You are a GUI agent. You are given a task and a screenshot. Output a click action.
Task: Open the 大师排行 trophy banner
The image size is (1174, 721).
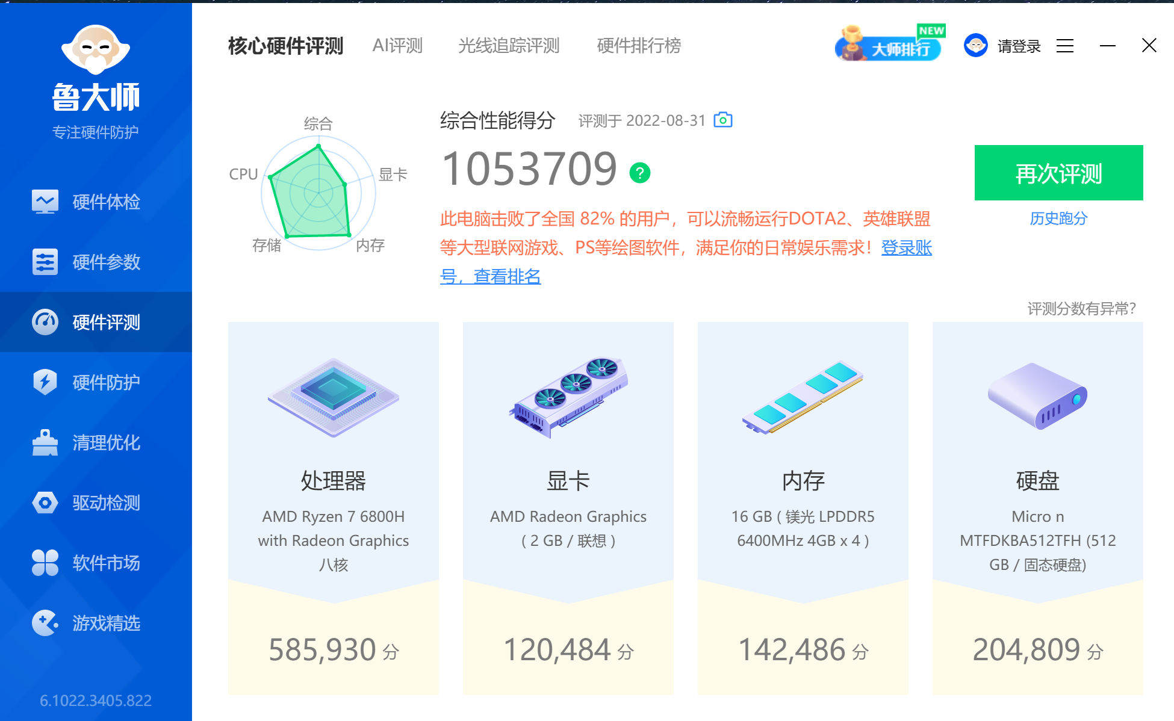889,43
